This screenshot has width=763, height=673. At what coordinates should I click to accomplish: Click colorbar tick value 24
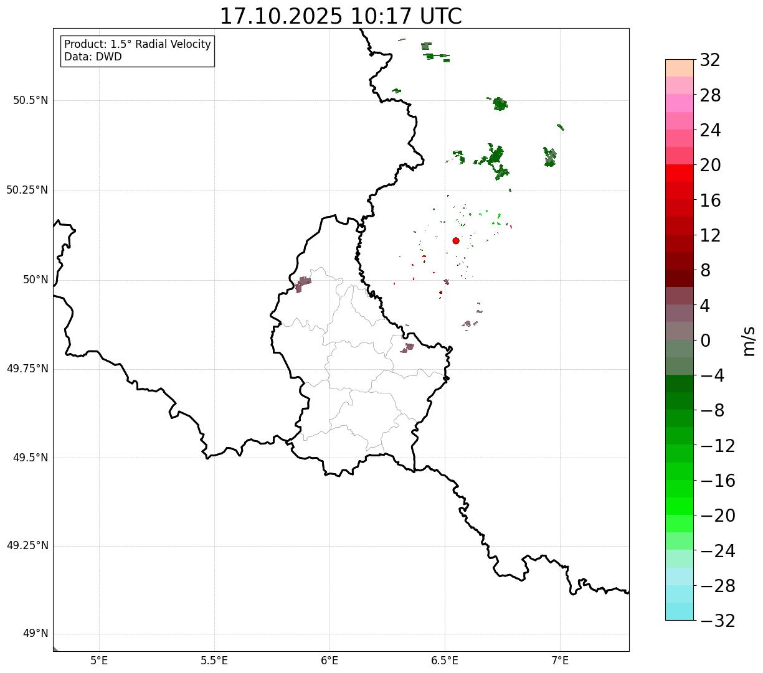pos(710,130)
